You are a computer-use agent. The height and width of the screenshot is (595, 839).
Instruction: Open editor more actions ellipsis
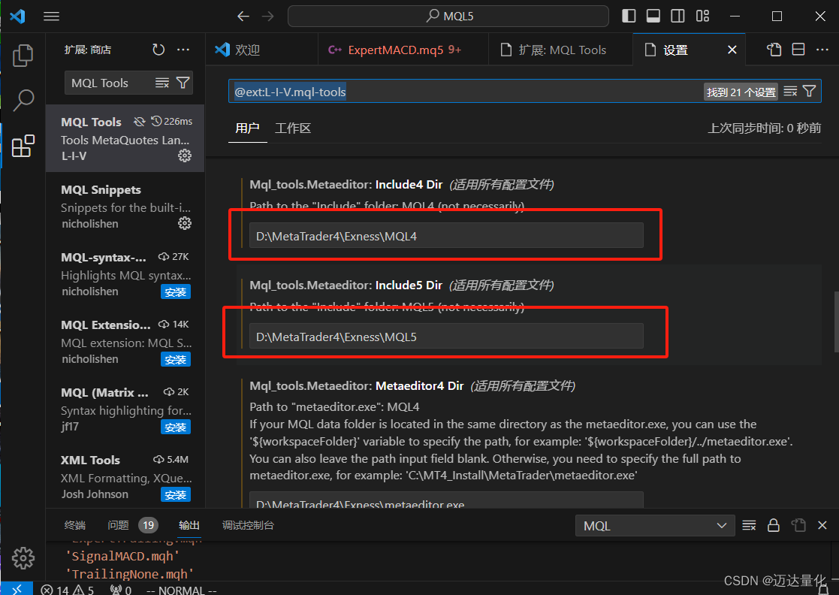point(822,50)
